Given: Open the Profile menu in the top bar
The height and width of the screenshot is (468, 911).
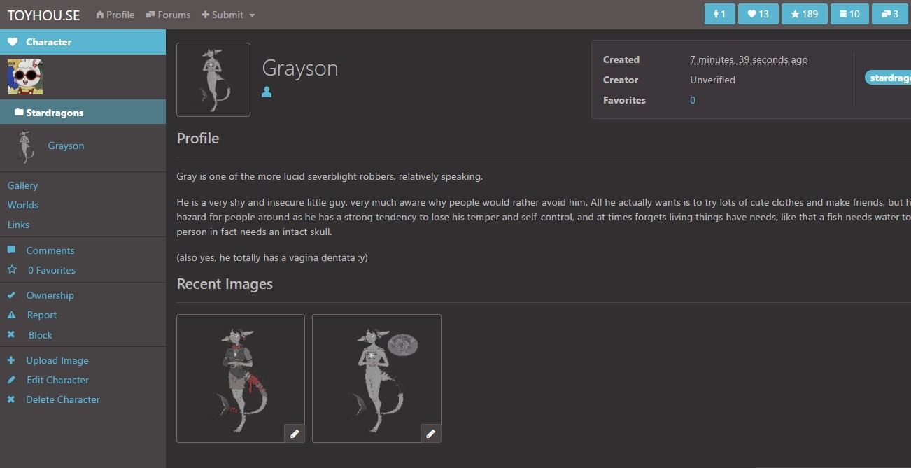Looking at the screenshot, I should tap(115, 14).
